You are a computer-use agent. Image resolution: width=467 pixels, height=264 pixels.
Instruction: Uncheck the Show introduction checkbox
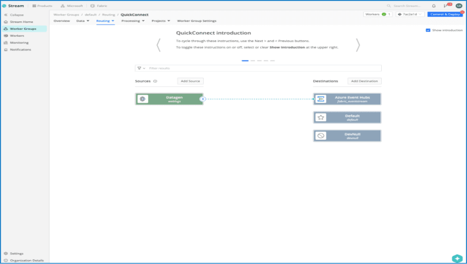pyautogui.click(x=428, y=30)
